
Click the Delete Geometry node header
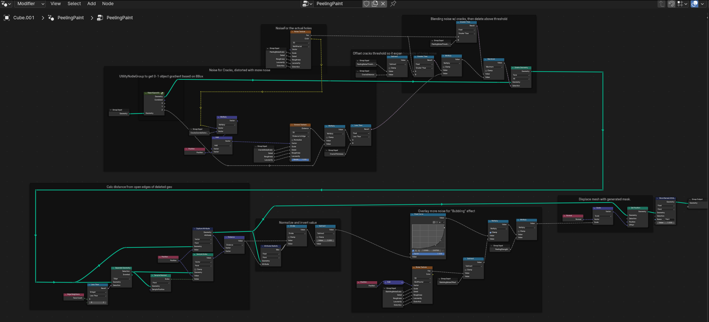click(x=521, y=68)
